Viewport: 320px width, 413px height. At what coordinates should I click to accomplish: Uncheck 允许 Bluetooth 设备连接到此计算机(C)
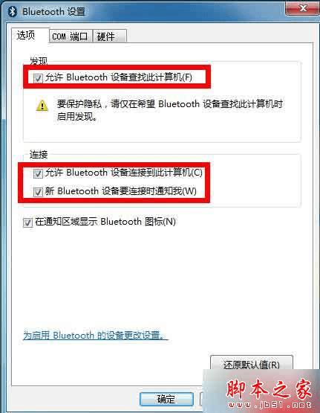[x=38, y=173]
